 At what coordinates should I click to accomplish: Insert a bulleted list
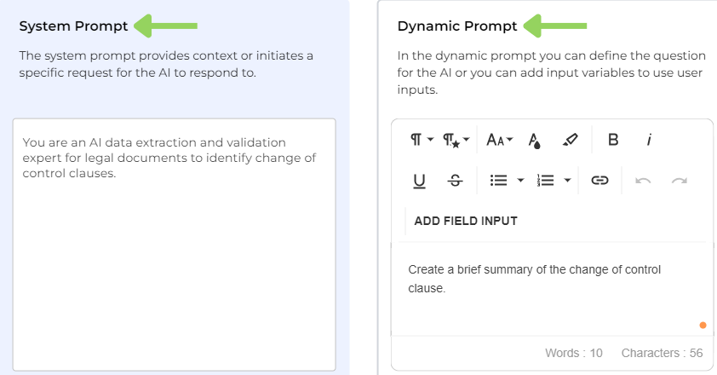499,180
